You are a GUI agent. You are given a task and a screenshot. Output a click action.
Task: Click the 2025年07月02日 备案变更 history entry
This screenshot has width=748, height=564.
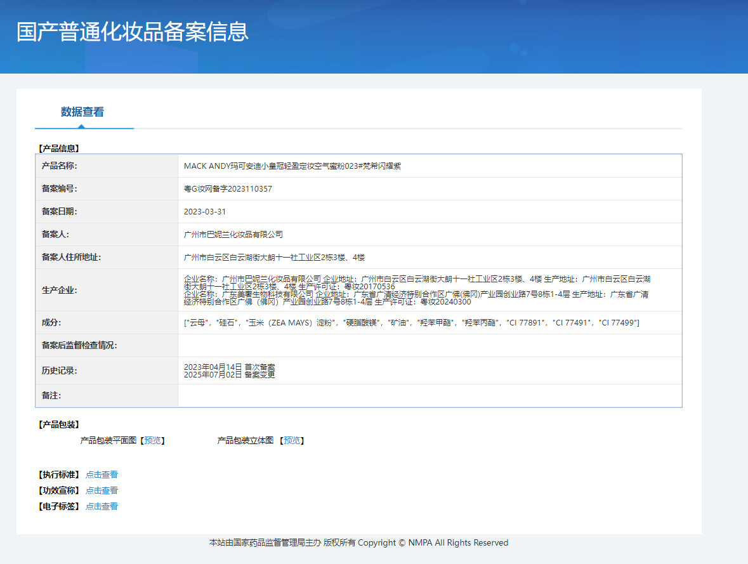[x=229, y=375]
